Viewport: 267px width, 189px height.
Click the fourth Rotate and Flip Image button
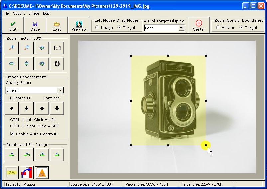pyautogui.click(x=57, y=155)
